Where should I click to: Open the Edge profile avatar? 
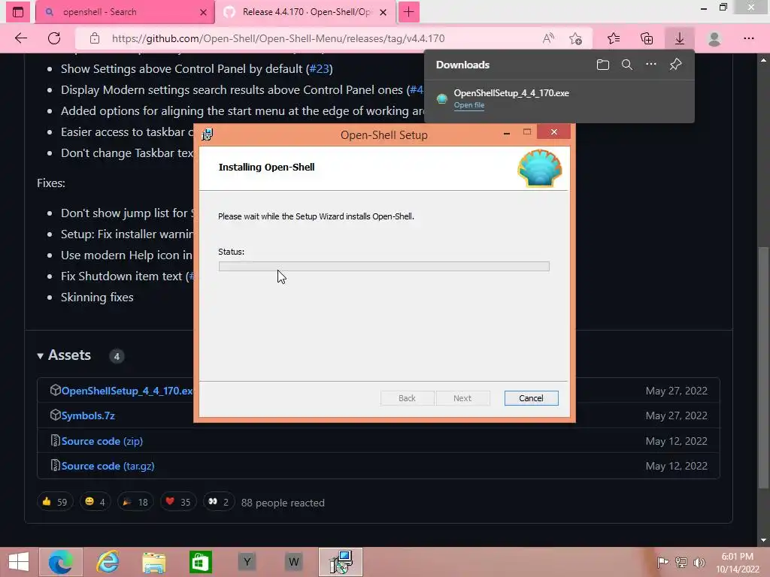pyautogui.click(x=714, y=38)
